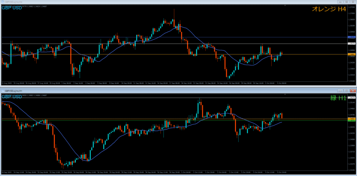
Task: Click the chart shift triangle in H1 chart
Action: click(x=285, y=94)
